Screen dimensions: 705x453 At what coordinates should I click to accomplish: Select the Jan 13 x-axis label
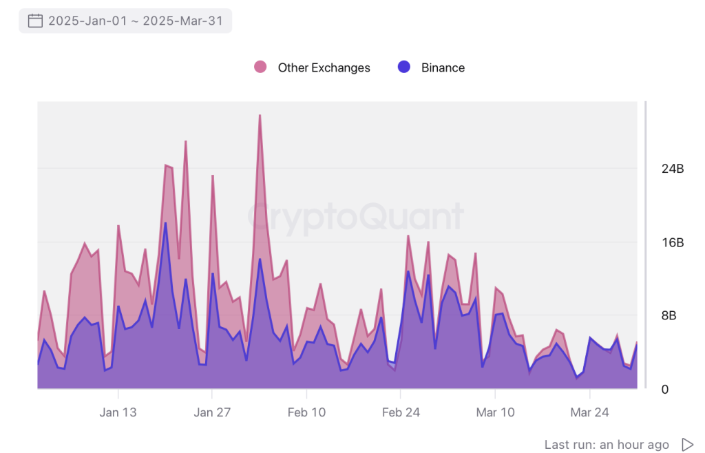coord(118,412)
